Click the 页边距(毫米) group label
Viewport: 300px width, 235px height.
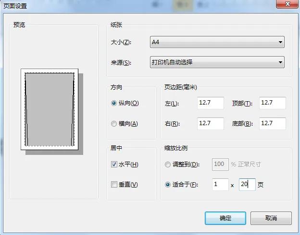[181, 87]
